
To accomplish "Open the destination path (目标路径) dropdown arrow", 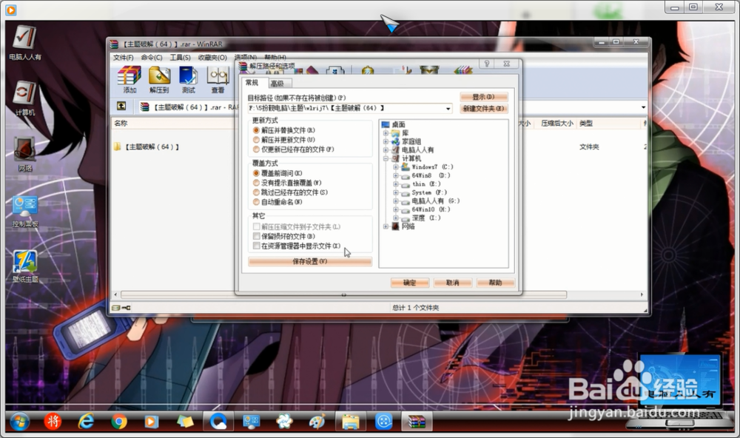I will (x=448, y=109).
